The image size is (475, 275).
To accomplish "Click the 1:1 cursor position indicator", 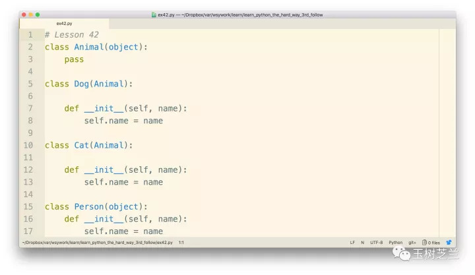I will click(x=181, y=242).
